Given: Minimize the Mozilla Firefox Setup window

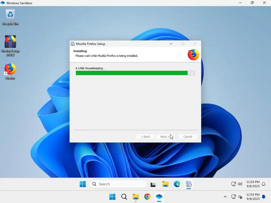Looking at the screenshot, I should pyautogui.click(x=171, y=44).
